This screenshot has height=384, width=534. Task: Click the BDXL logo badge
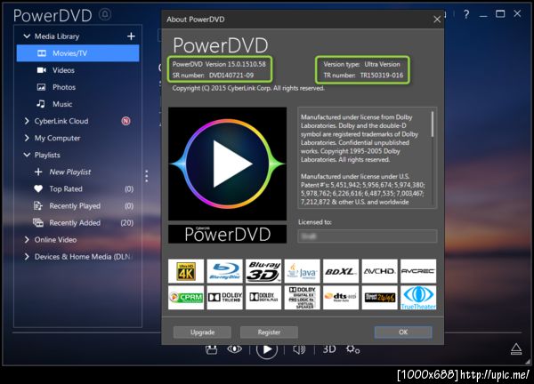341,271
